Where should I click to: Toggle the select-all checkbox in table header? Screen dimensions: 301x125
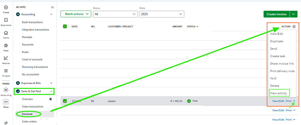point(65,27)
